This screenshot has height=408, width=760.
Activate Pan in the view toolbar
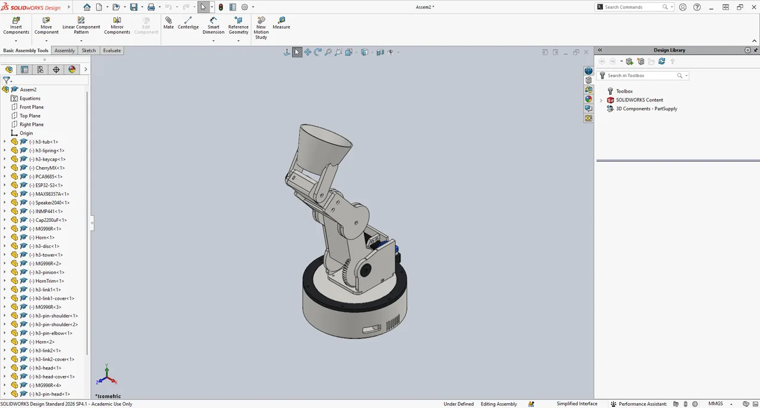coord(308,52)
